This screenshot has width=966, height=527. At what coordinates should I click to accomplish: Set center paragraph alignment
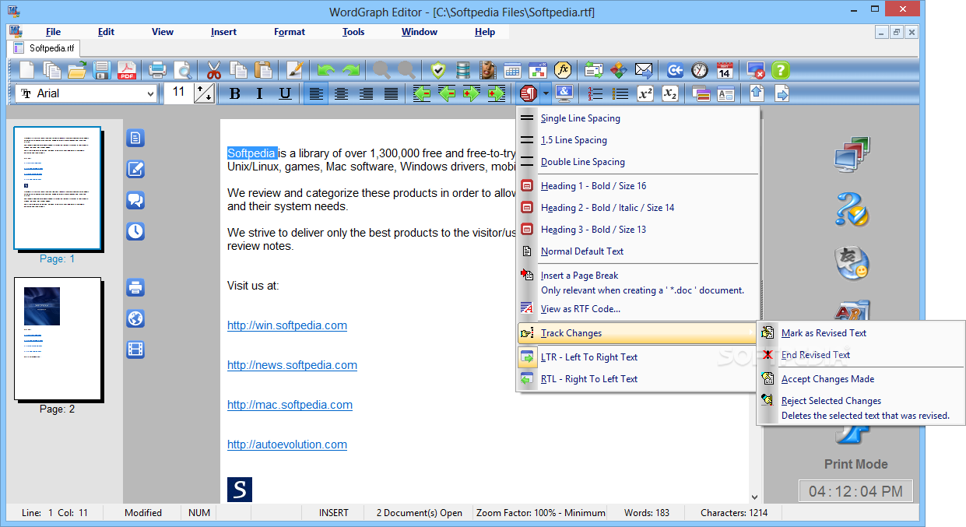click(x=341, y=93)
